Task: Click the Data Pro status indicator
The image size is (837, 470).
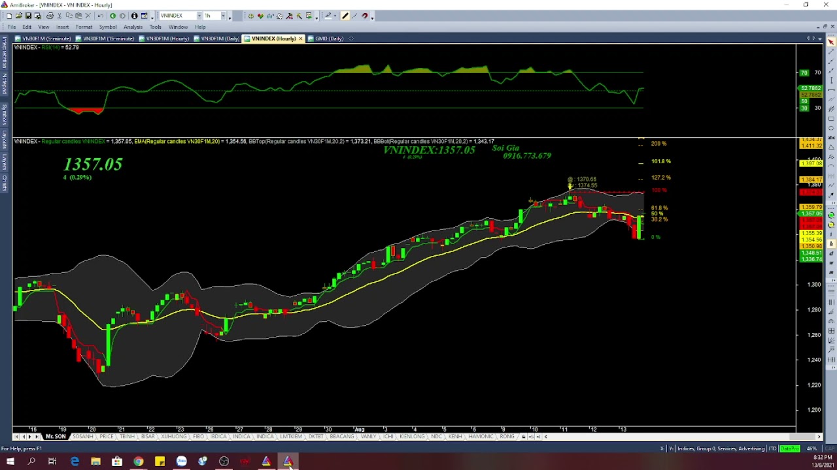Action: 789,448
